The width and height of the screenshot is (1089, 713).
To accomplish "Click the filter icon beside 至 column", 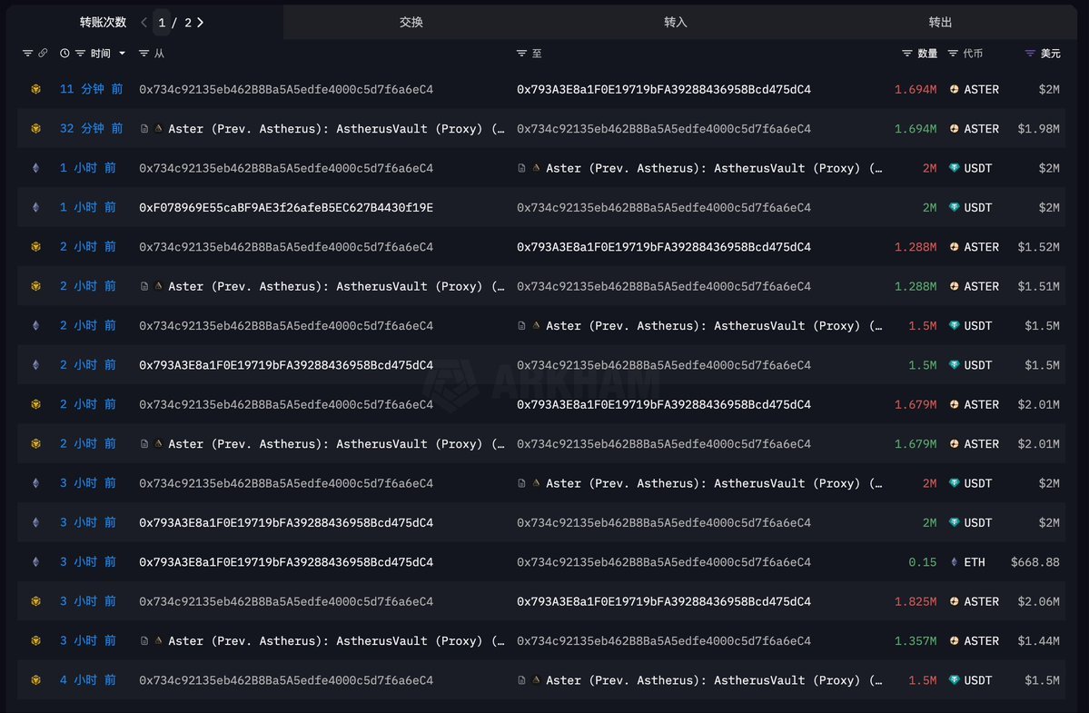I will click(521, 54).
